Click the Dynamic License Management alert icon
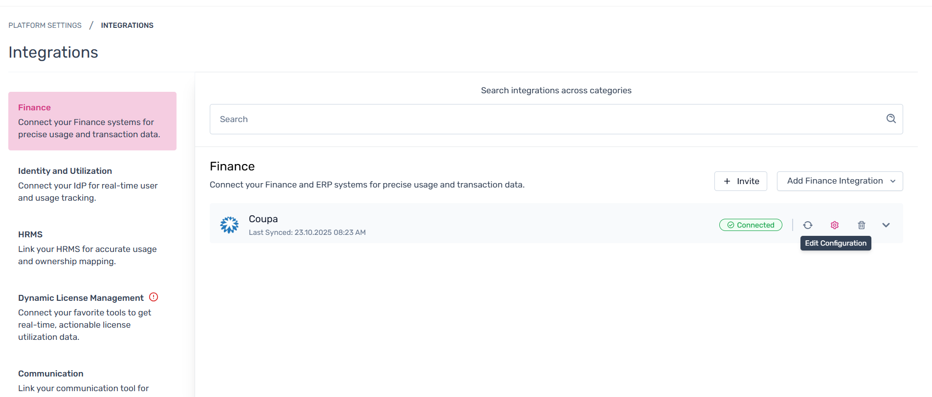 coord(154,297)
